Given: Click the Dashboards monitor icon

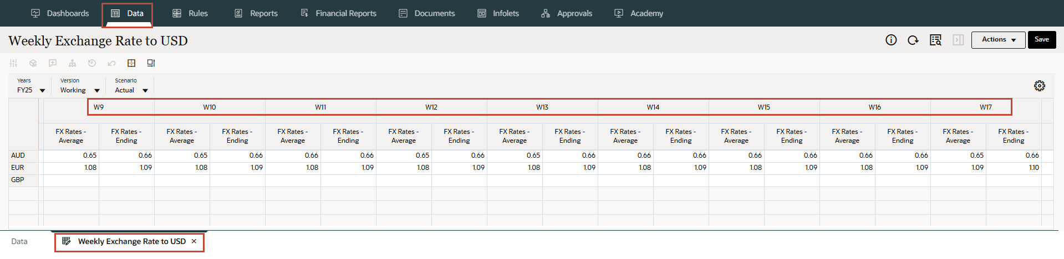Looking at the screenshot, I should tap(35, 13).
